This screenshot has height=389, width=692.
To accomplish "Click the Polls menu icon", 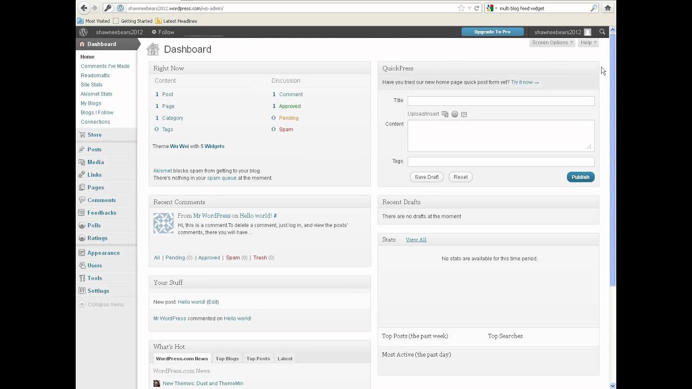I will (x=82, y=225).
